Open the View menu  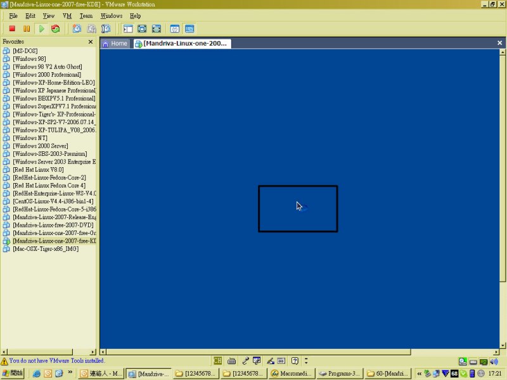tap(49, 16)
